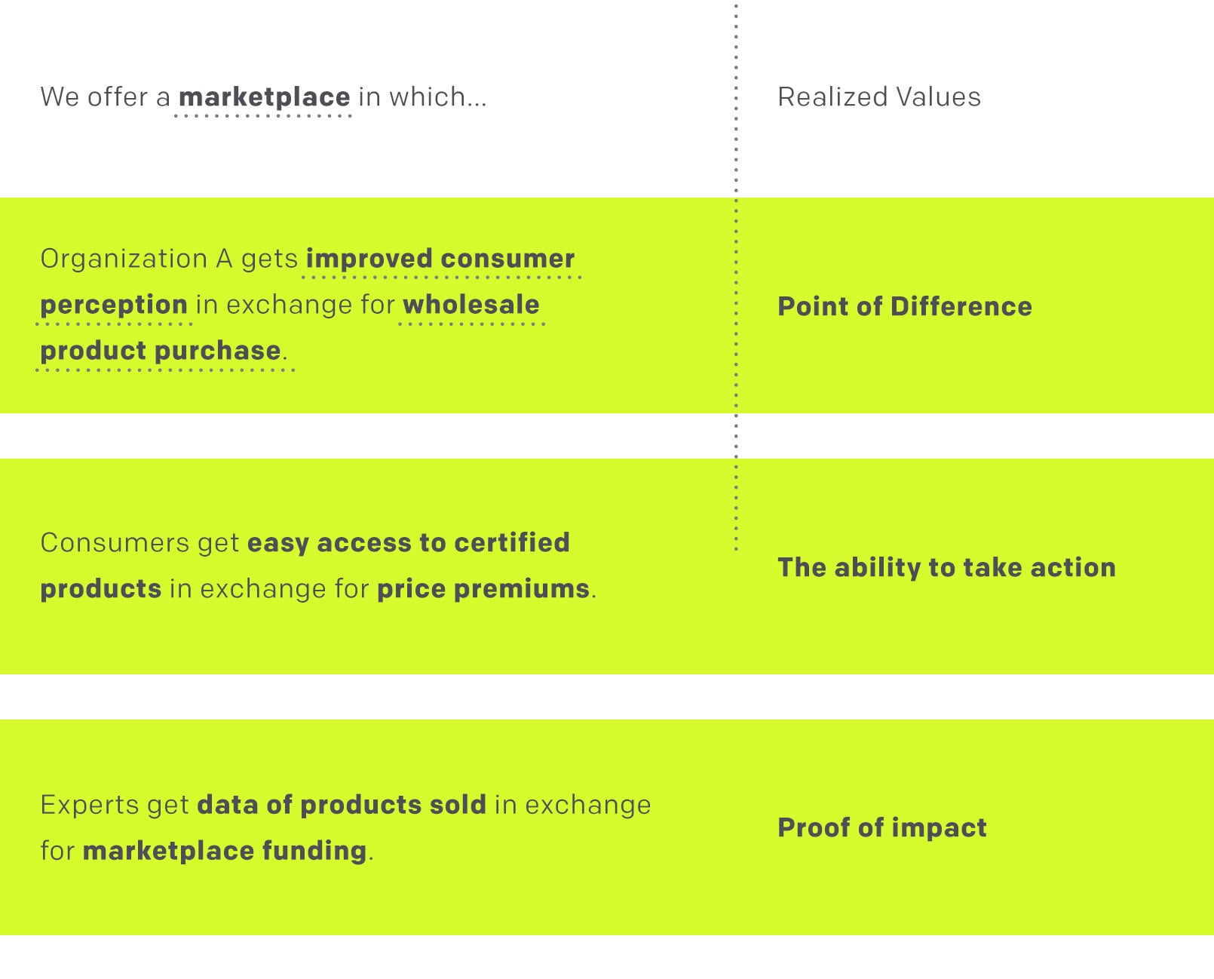Click 'We offer a' intro text
The image size is (1214, 979).
(x=106, y=97)
